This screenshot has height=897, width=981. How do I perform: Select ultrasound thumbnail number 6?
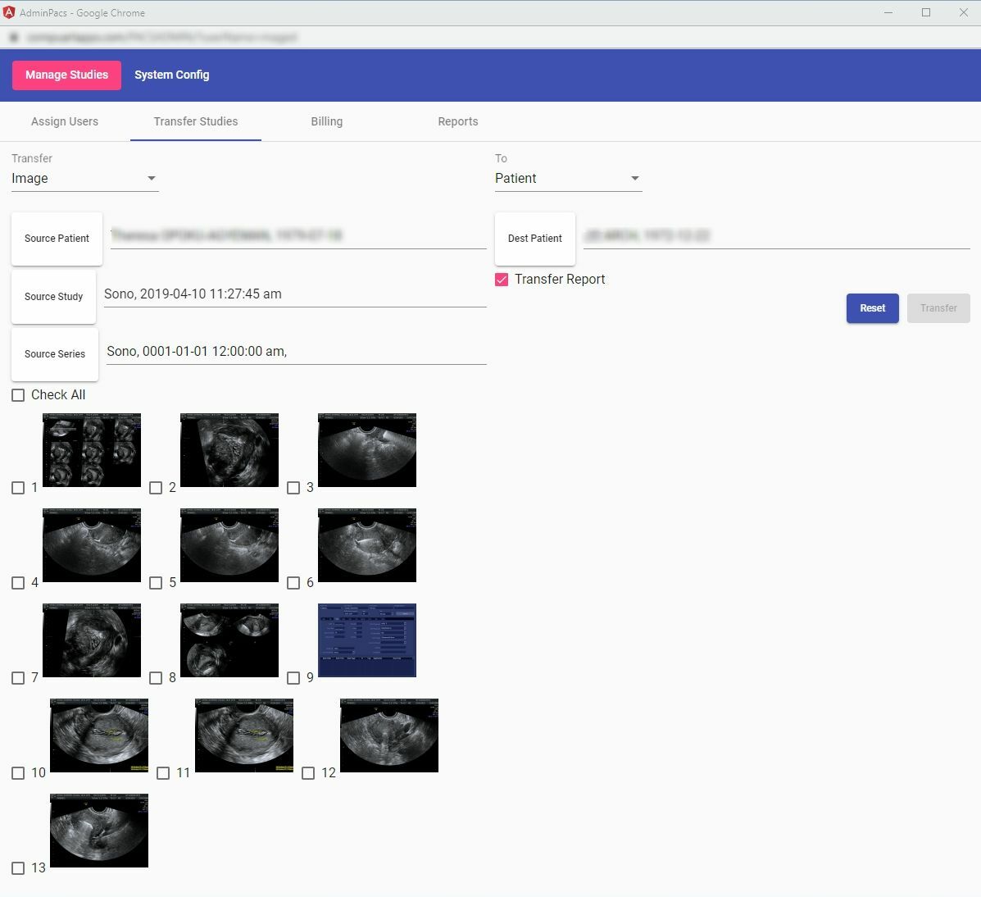point(366,545)
